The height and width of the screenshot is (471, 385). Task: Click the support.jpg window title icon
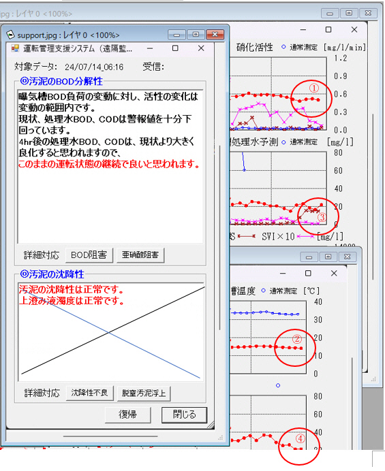pos(10,35)
